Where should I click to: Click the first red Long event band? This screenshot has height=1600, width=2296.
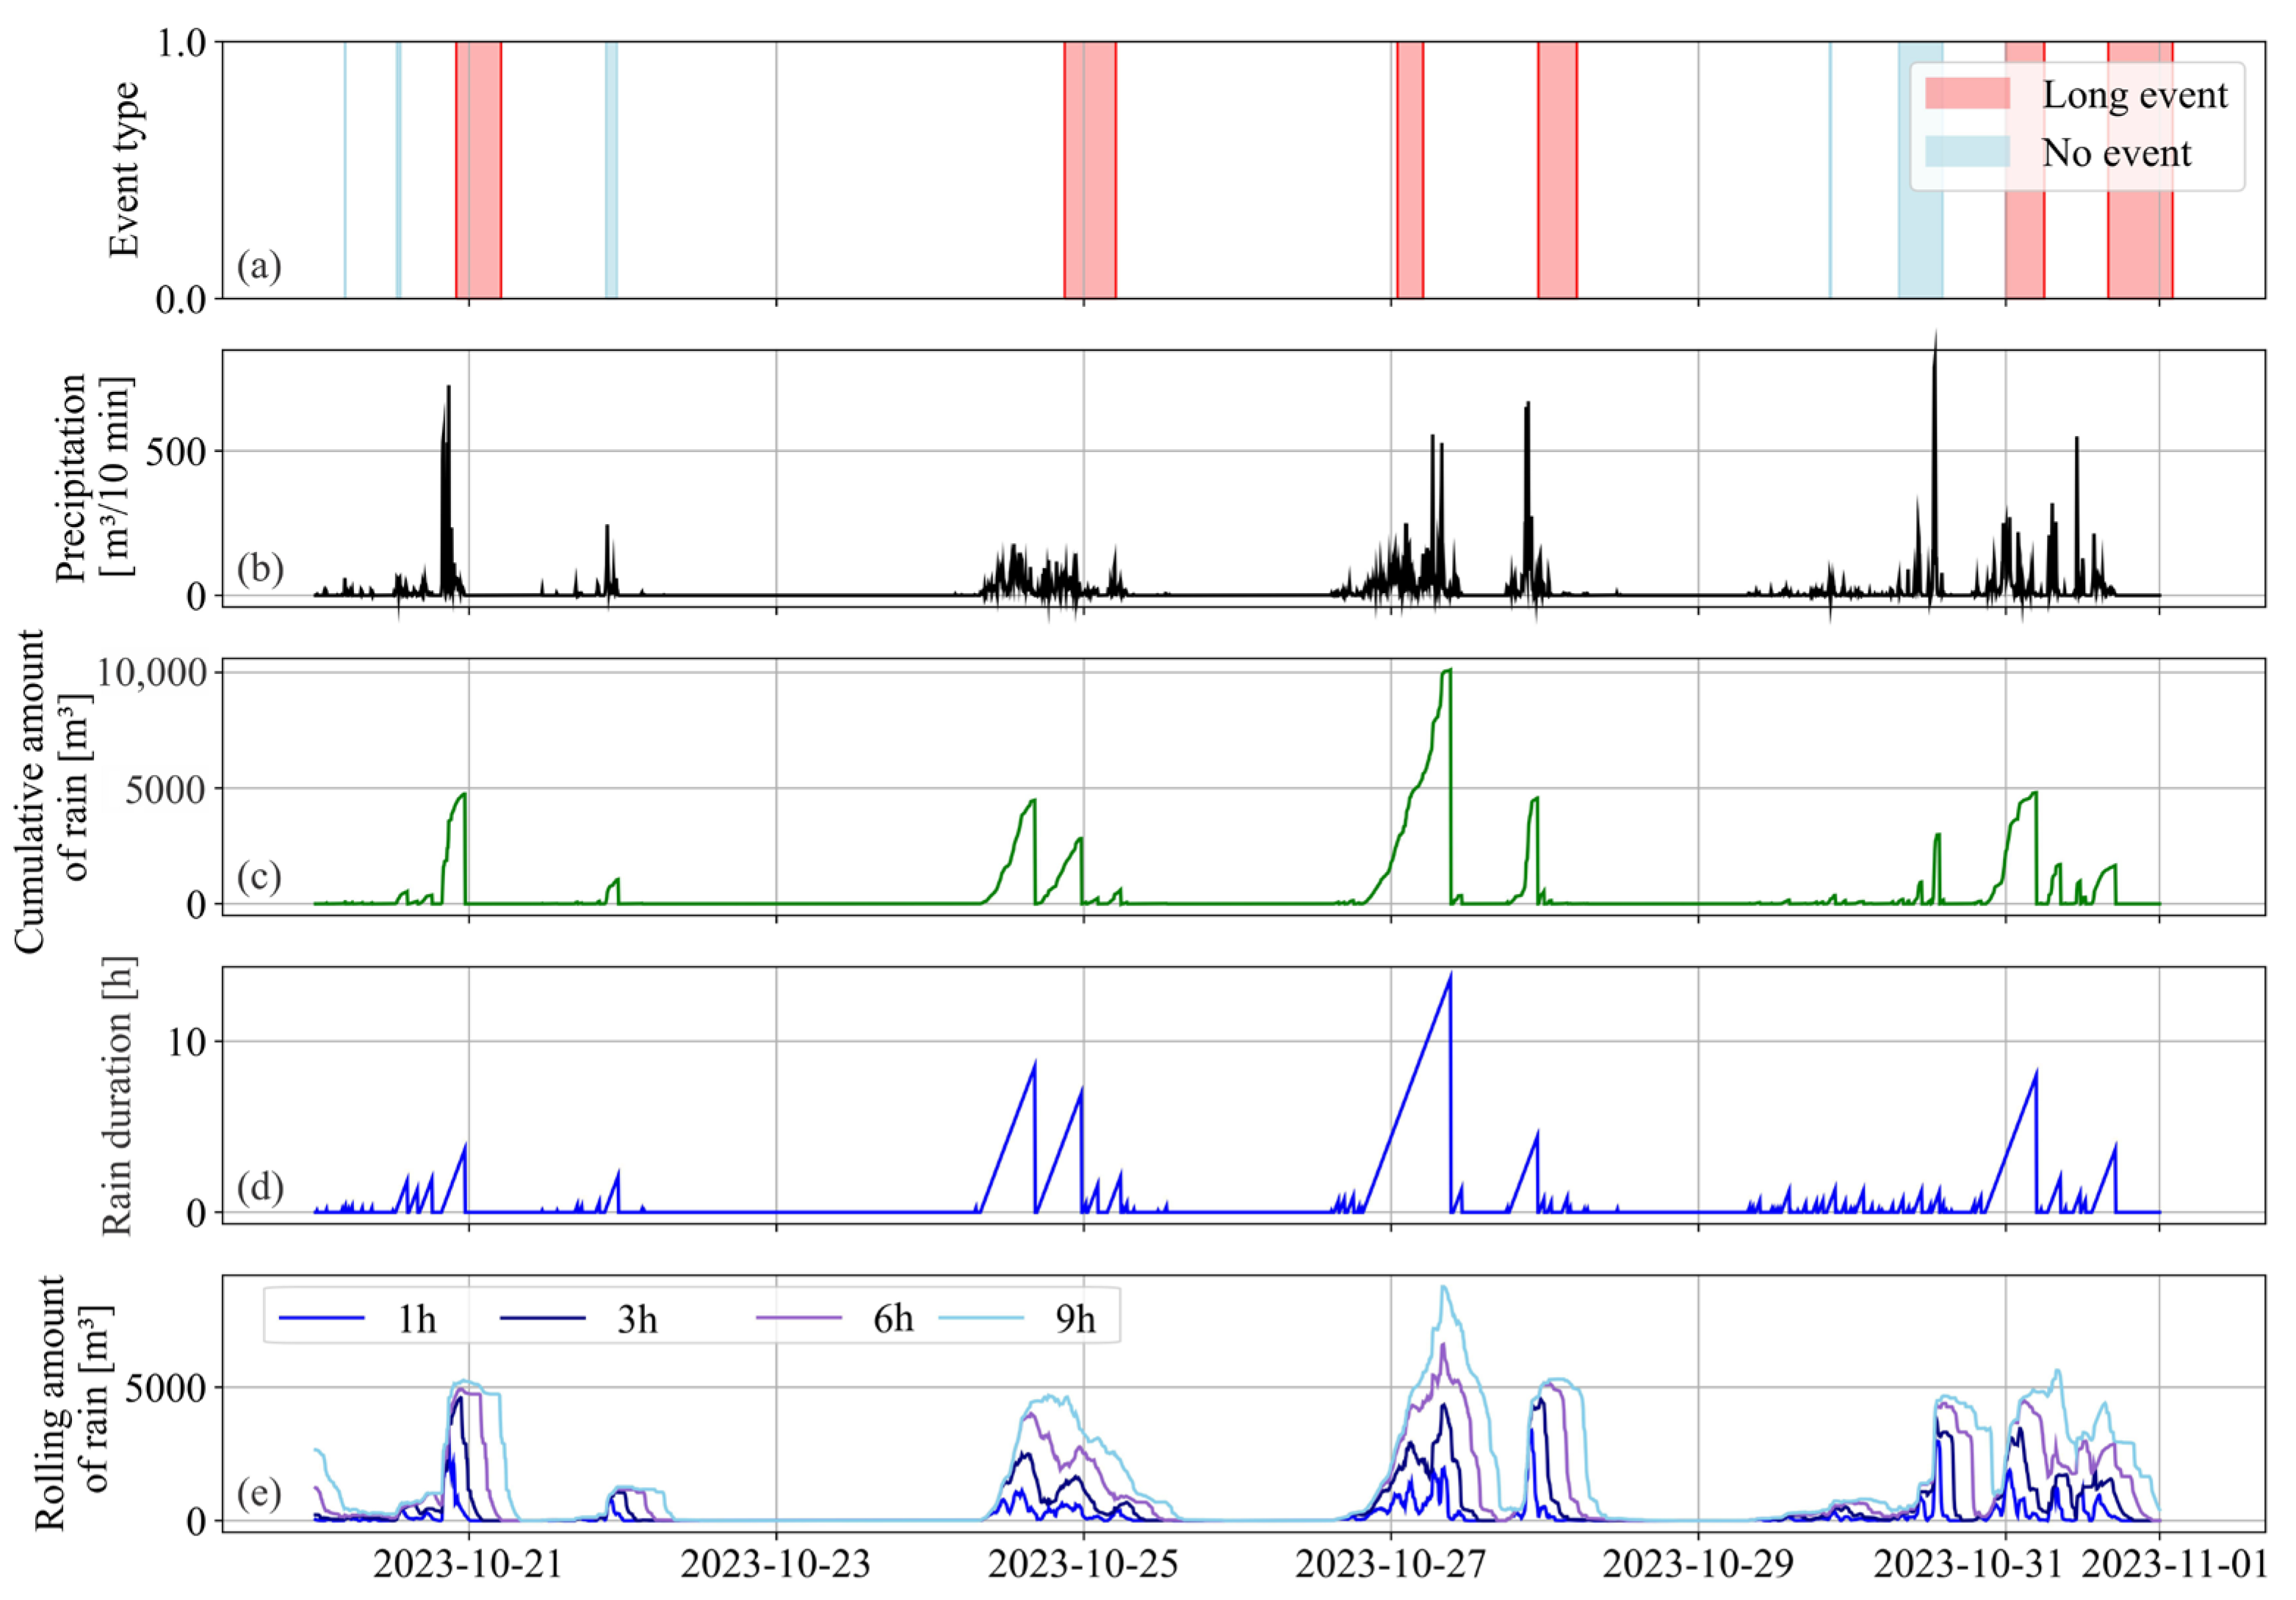[478, 170]
